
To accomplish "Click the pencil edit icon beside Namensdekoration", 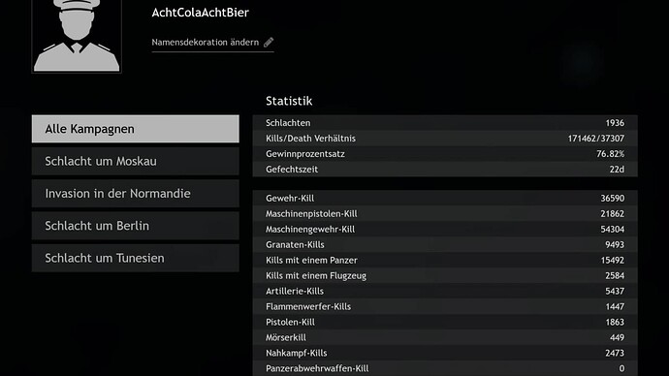I will pos(269,43).
